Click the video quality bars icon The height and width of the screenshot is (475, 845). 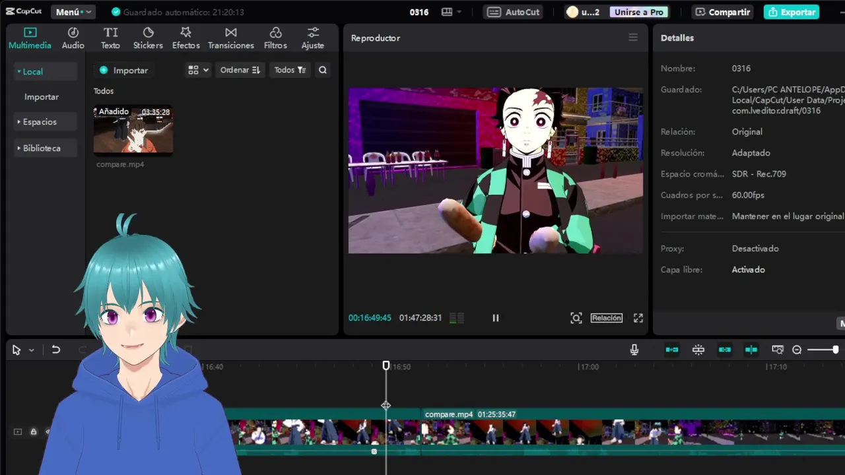[x=456, y=318]
